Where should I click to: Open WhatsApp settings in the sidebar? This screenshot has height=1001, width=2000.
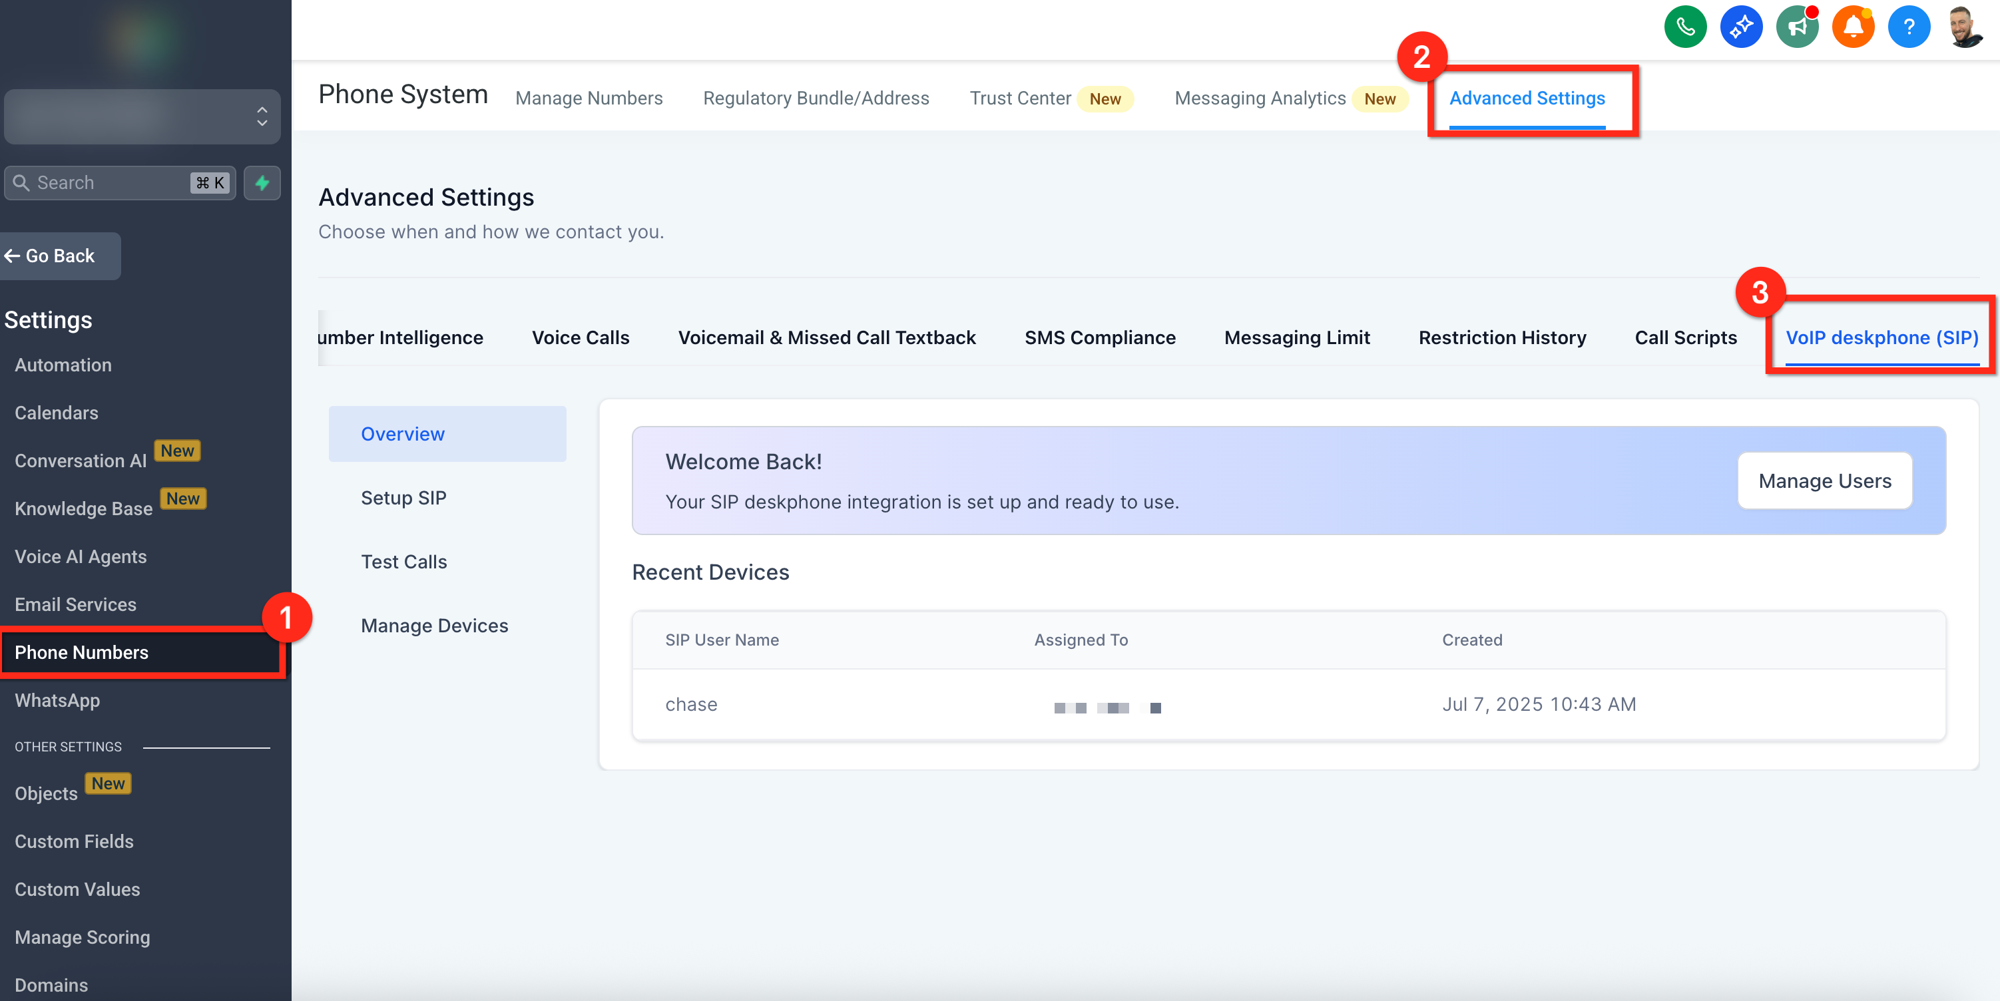coord(57,701)
